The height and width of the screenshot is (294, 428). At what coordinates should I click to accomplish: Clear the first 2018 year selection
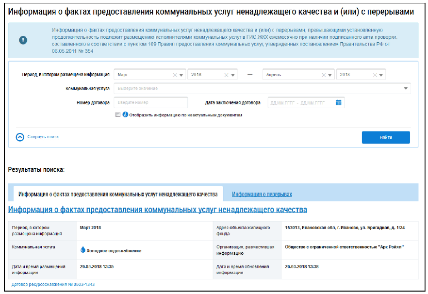226,75
